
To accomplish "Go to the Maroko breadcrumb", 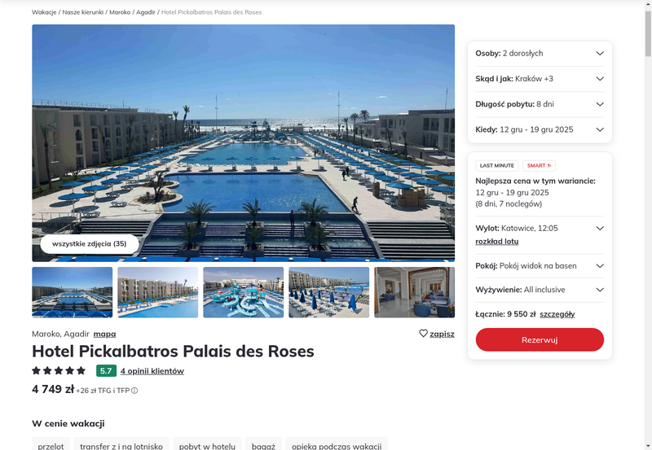I will pos(120,12).
